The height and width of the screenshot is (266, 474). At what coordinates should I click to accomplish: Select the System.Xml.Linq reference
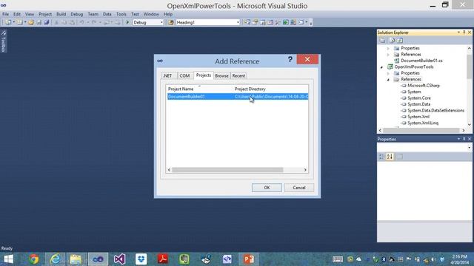click(x=423, y=123)
